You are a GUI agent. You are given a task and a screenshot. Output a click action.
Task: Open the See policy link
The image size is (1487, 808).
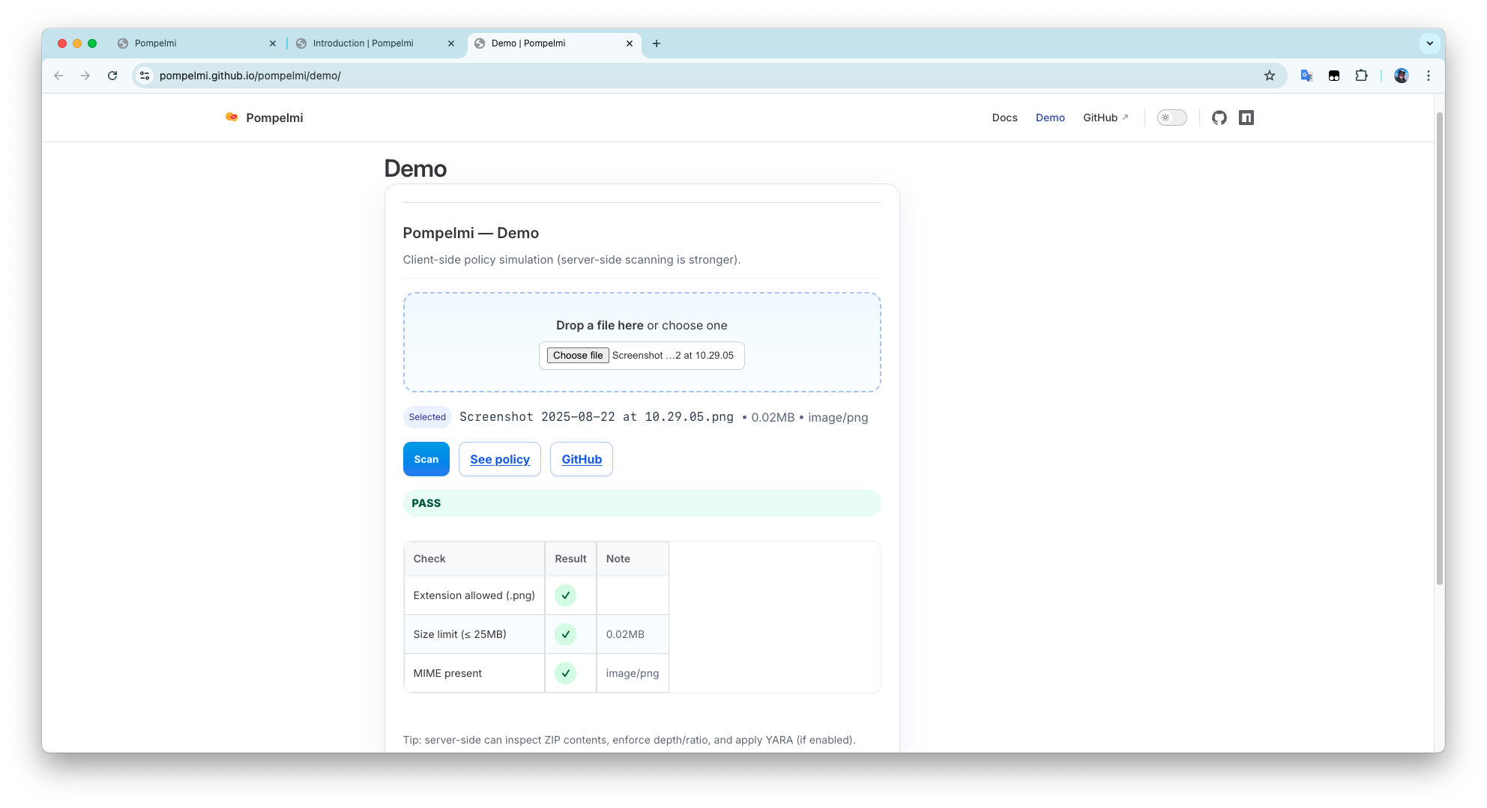pos(499,459)
